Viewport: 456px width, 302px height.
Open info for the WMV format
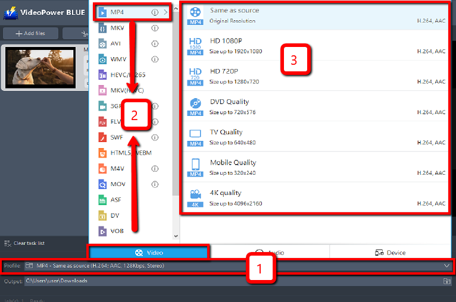click(x=155, y=59)
